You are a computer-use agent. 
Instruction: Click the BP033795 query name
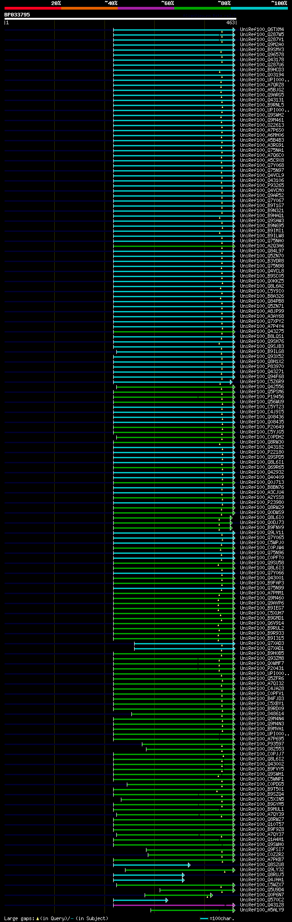click(x=17, y=15)
